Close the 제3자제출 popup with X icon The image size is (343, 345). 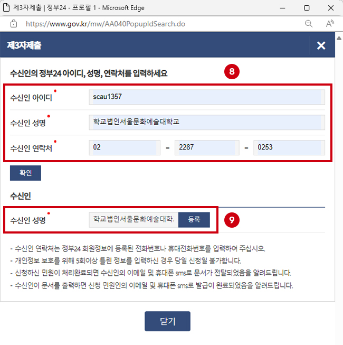point(321,45)
